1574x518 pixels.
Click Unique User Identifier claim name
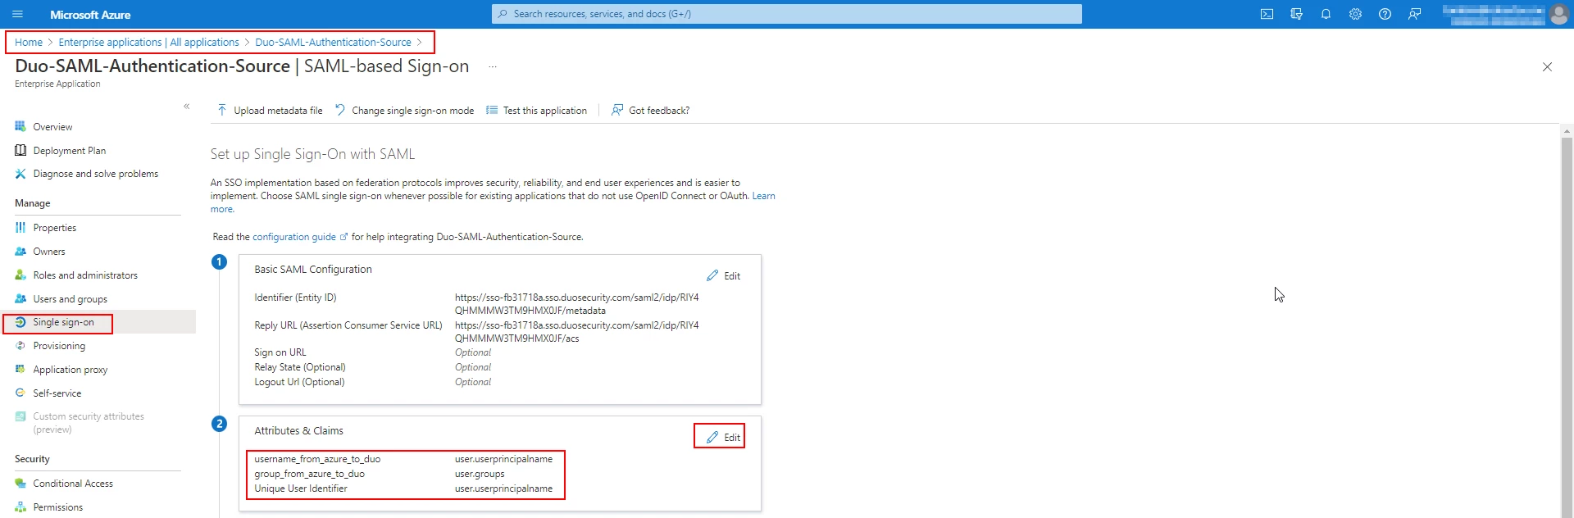click(x=301, y=488)
